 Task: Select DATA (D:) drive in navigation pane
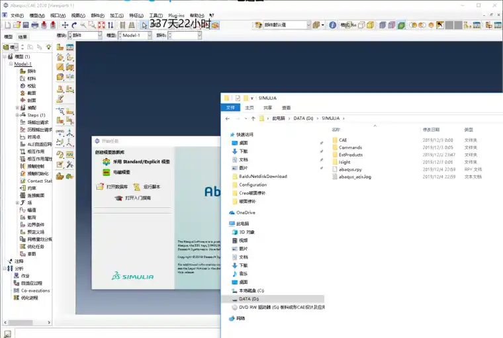click(x=273, y=299)
